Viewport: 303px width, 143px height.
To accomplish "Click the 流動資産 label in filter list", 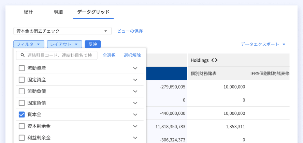I will (x=37, y=68).
